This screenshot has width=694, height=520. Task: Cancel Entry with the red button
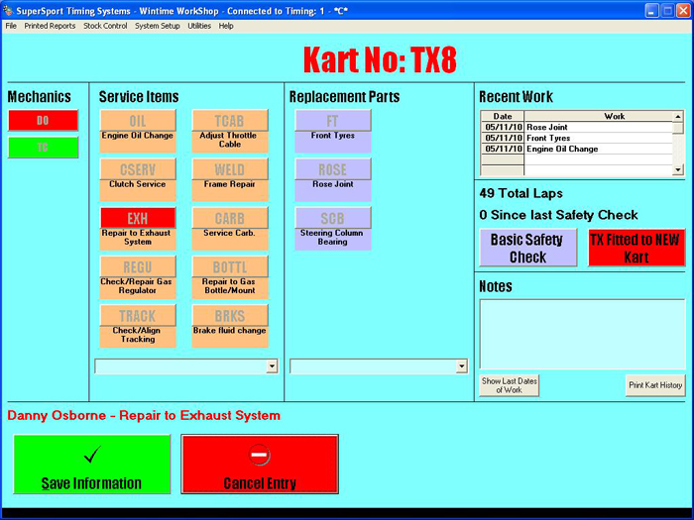tap(260, 465)
